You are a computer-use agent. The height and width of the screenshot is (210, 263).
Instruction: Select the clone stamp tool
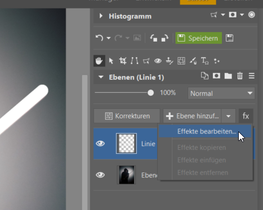point(170,61)
